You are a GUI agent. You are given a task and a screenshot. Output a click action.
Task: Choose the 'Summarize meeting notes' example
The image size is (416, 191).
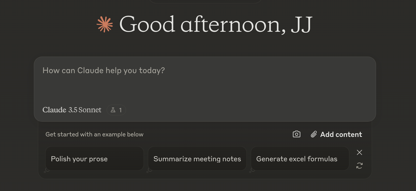197,158
